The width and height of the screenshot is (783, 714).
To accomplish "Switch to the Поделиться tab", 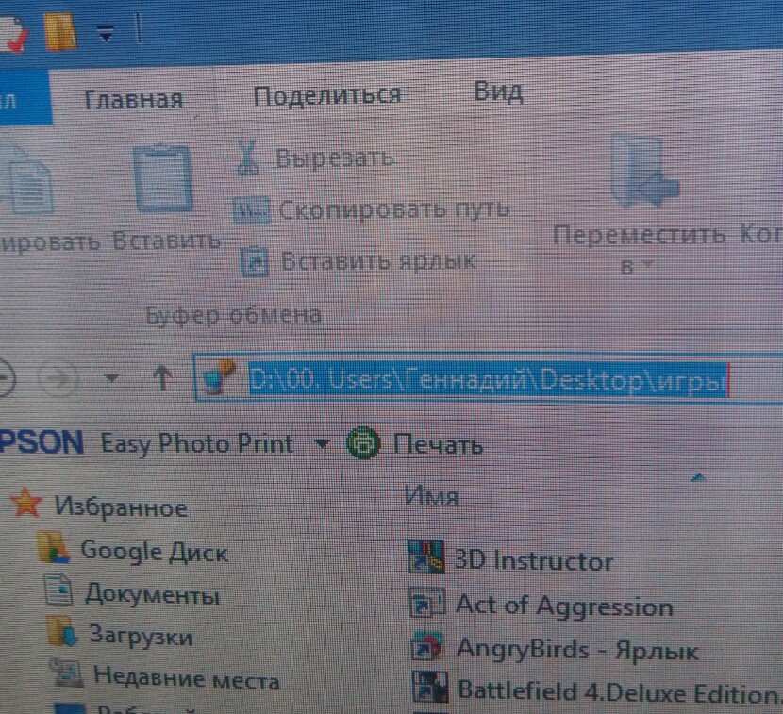I will (x=327, y=95).
